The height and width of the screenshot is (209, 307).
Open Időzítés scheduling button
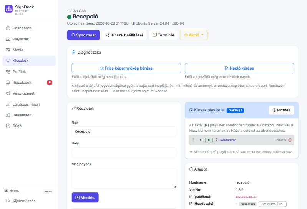(x=281, y=110)
